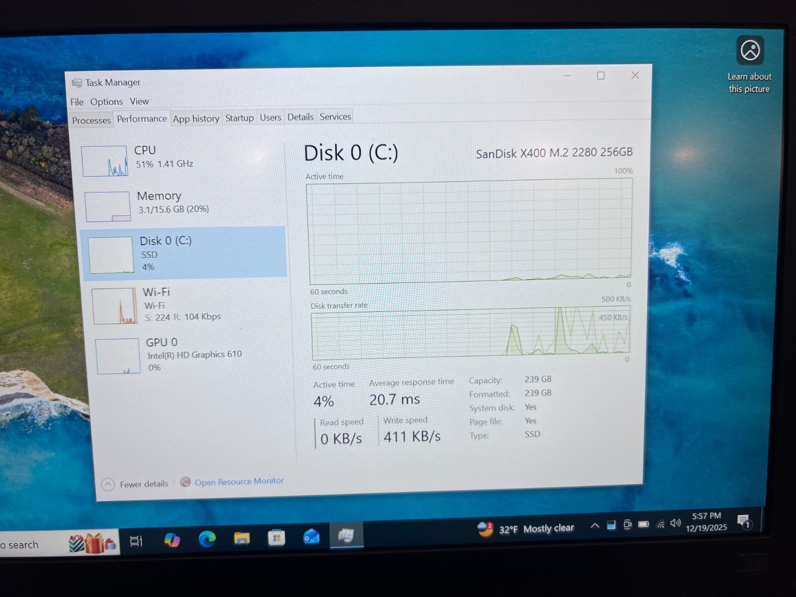
Task: Open Task View from the taskbar
Action: (x=136, y=541)
